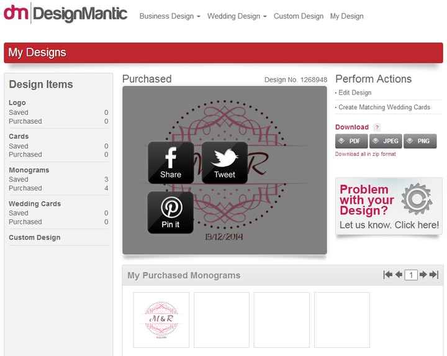Go to next monograms page arrow
Viewport: 447px width, 356px height.
pyautogui.click(x=423, y=275)
